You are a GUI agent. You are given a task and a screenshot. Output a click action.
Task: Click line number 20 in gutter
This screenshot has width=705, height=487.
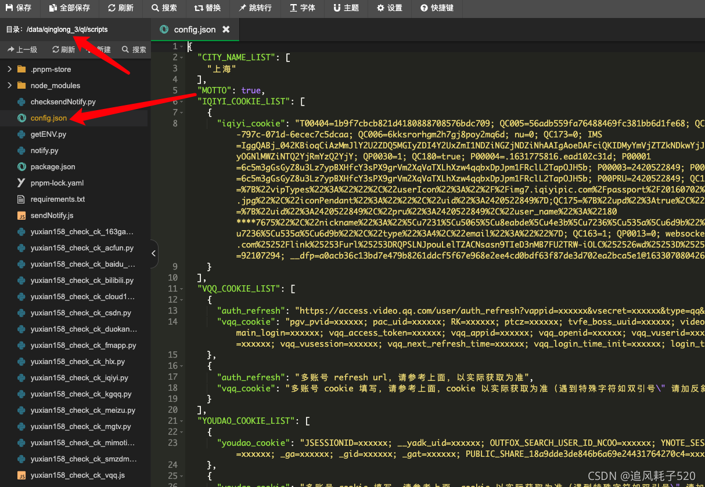point(172,410)
